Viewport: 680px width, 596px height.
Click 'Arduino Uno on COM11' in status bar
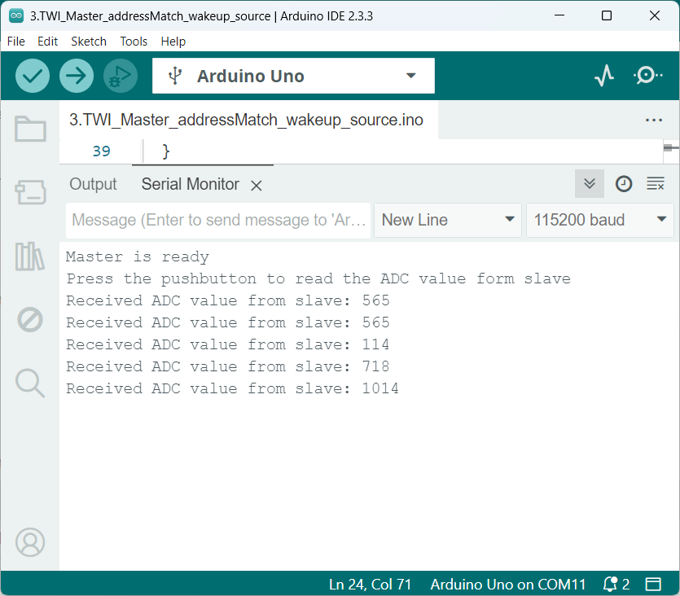coord(508,584)
